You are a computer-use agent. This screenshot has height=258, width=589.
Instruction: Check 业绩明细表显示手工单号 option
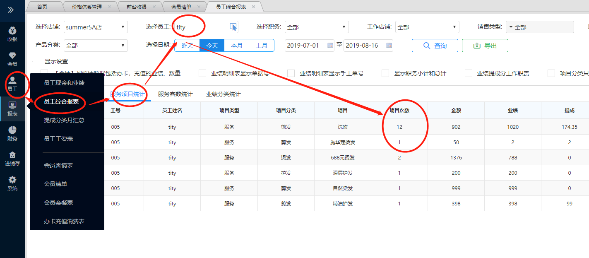(291, 73)
